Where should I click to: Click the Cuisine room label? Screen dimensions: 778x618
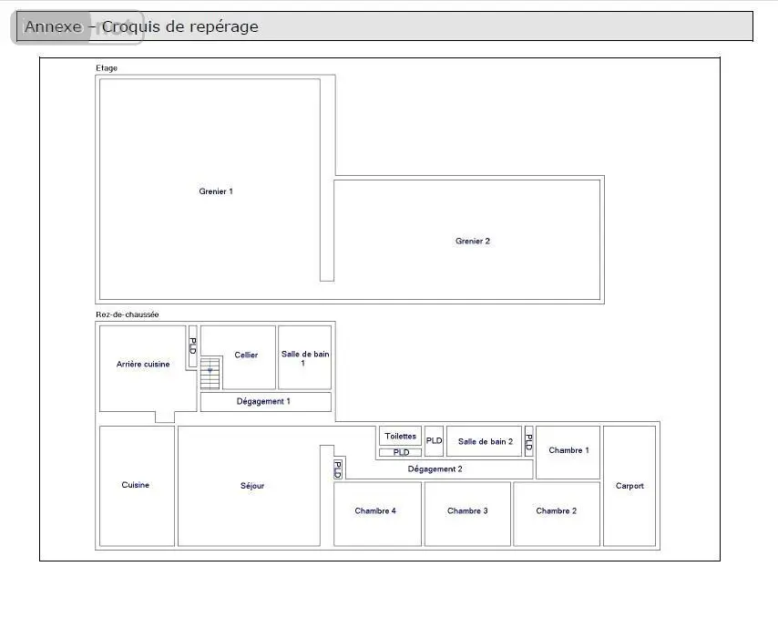tap(136, 485)
